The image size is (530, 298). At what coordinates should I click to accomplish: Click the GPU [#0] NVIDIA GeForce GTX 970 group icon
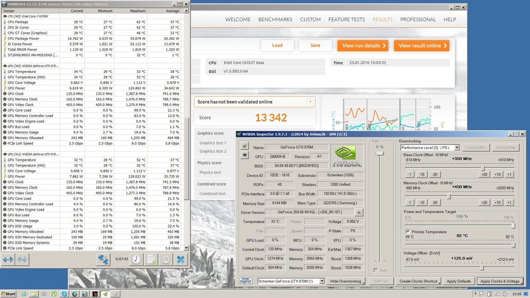[5, 66]
